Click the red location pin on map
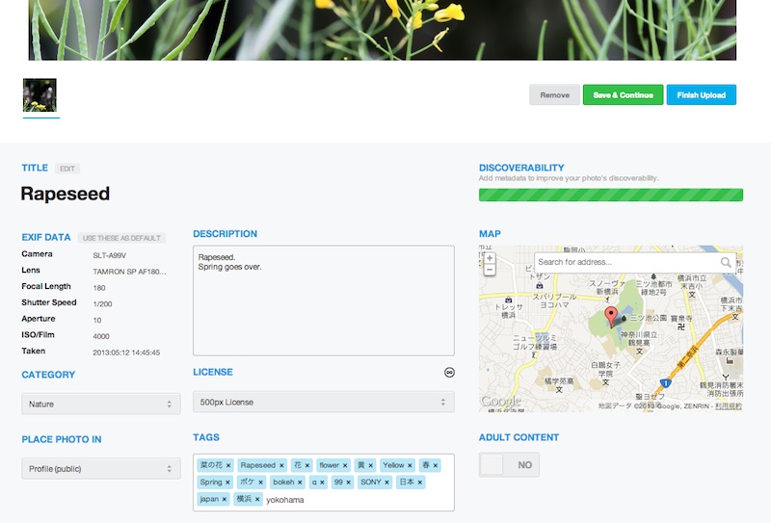This screenshot has height=523, width=771. pos(610,317)
